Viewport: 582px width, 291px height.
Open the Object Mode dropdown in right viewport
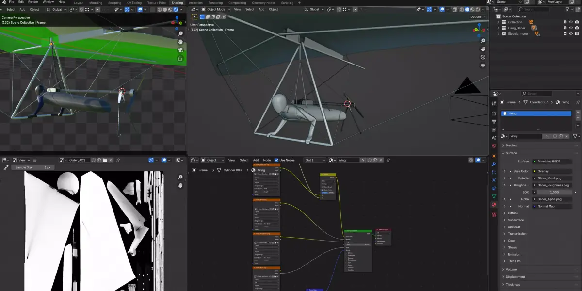215,9
